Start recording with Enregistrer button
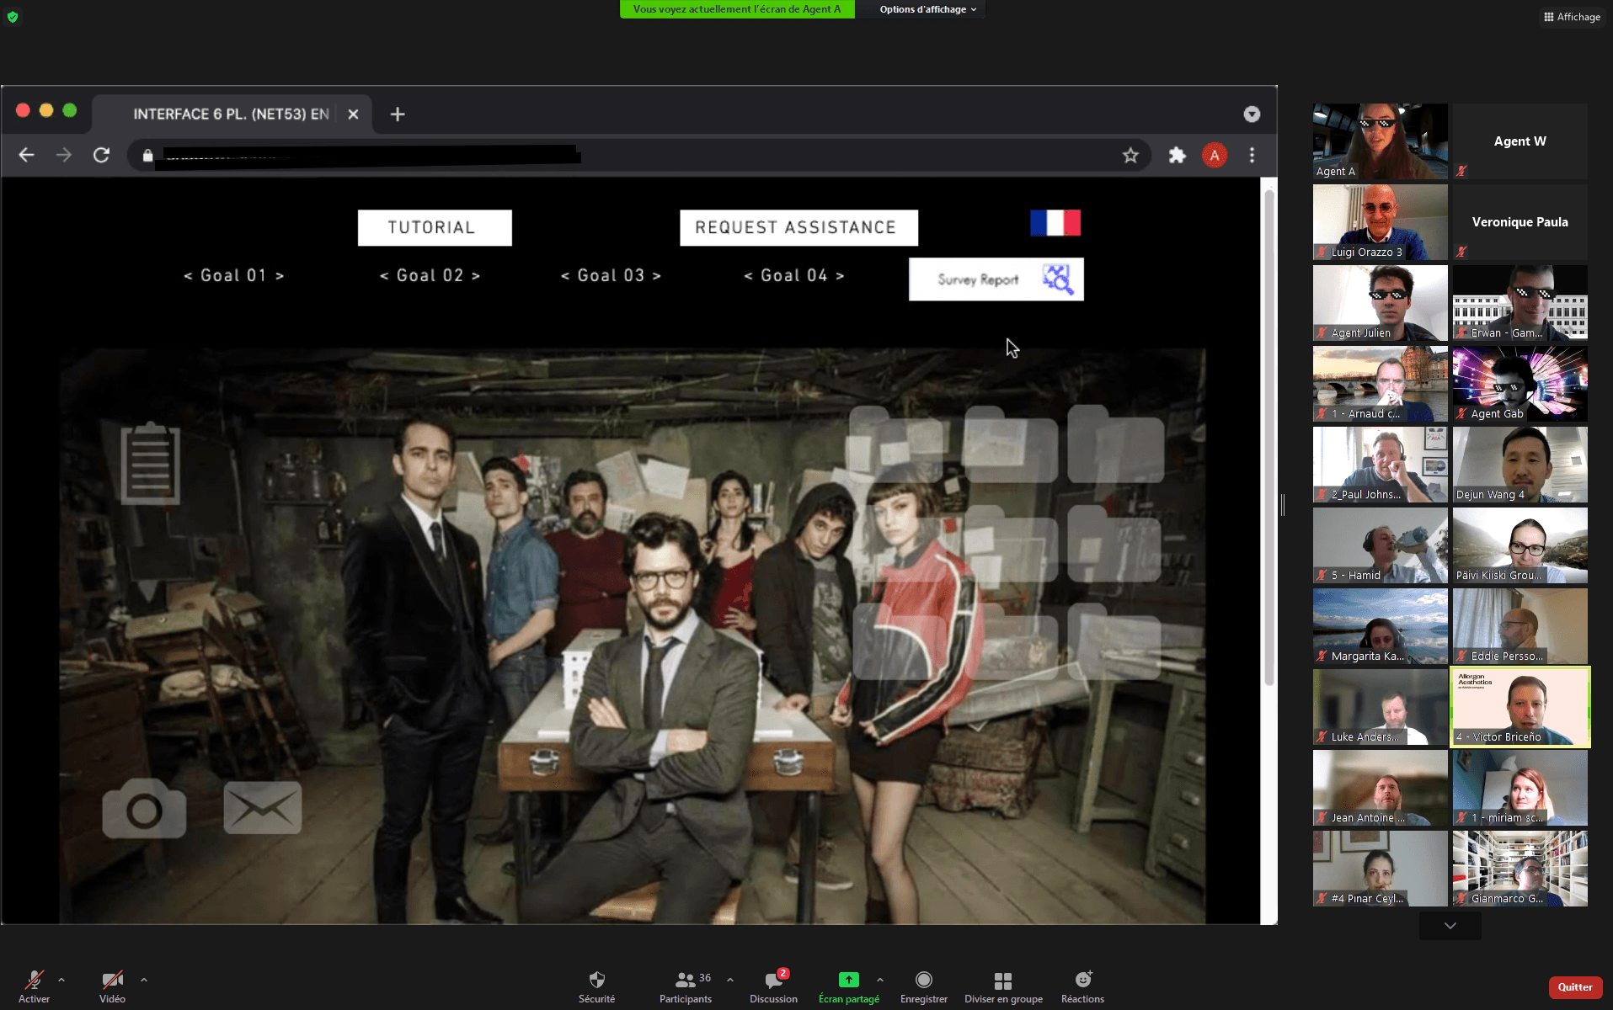Image resolution: width=1613 pixels, height=1010 pixels. pos(923,986)
